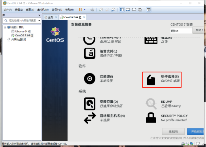Click the hard disk status bar icon
Image resolution: width=206 pixels, height=147 pixels.
[x=183, y=143]
